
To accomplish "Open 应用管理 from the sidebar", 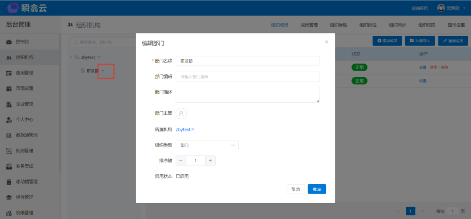I will pos(24,73).
